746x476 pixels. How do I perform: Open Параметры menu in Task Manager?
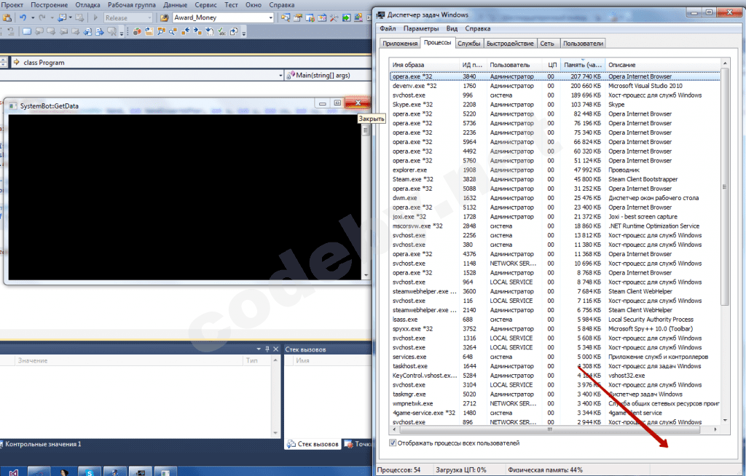pos(421,28)
